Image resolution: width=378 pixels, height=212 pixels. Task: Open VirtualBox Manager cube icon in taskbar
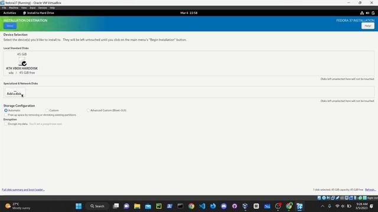pyautogui.click(x=245, y=206)
